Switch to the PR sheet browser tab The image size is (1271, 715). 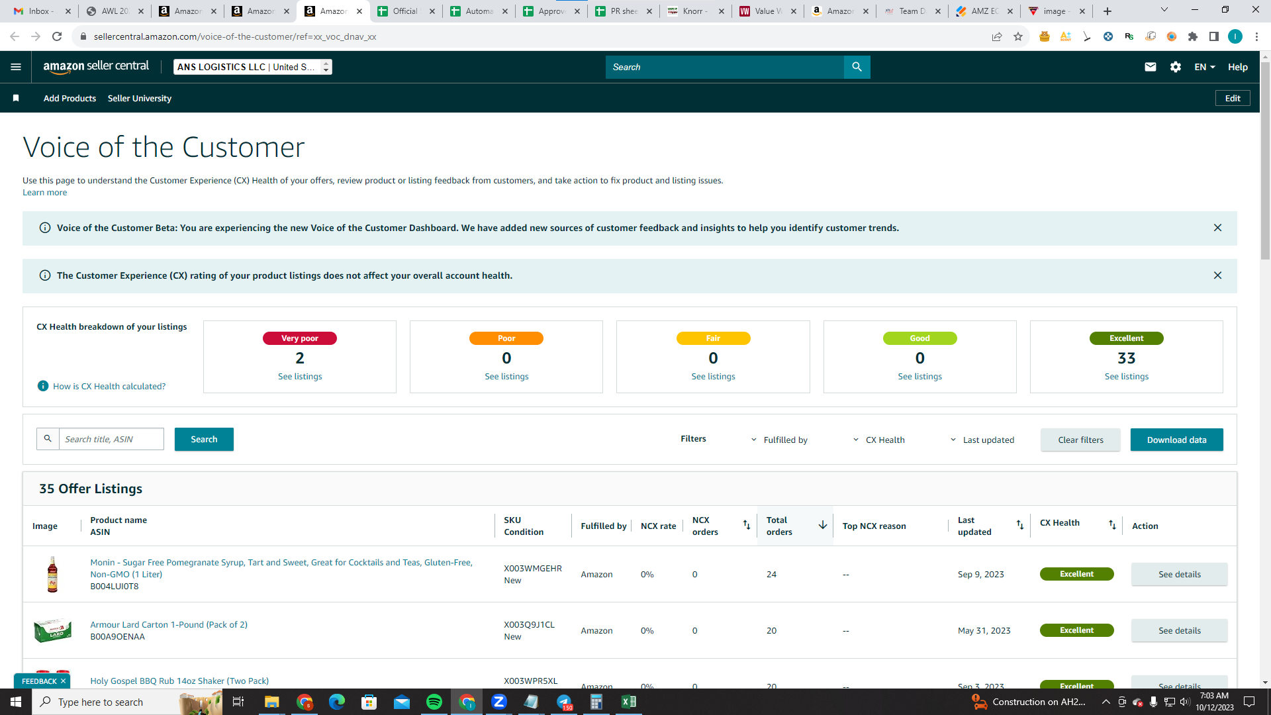point(624,11)
